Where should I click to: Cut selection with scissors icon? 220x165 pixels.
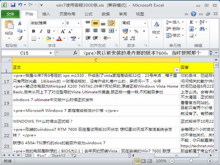pyautogui.click(x=20, y=23)
